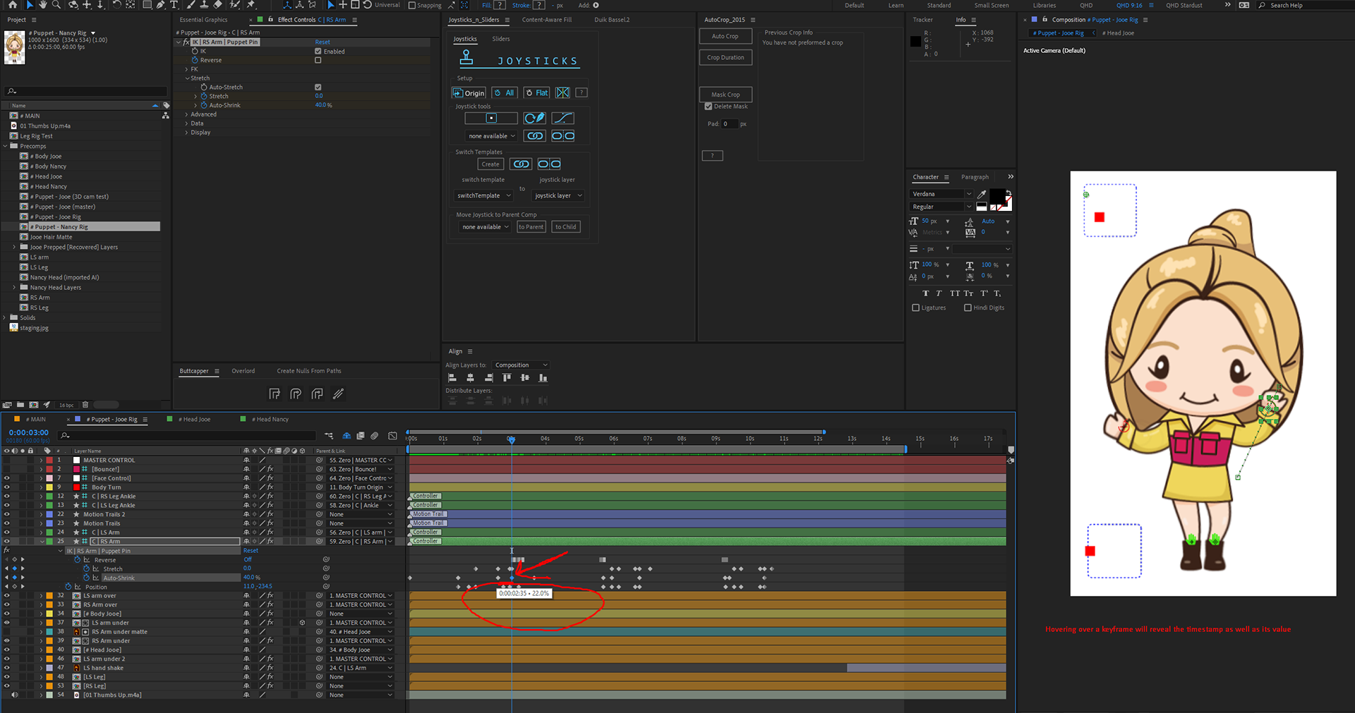Open Align Layers to Composition dropdown

pyautogui.click(x=521, y=365)
